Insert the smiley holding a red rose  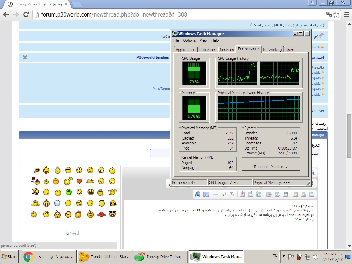coord(35,181)
